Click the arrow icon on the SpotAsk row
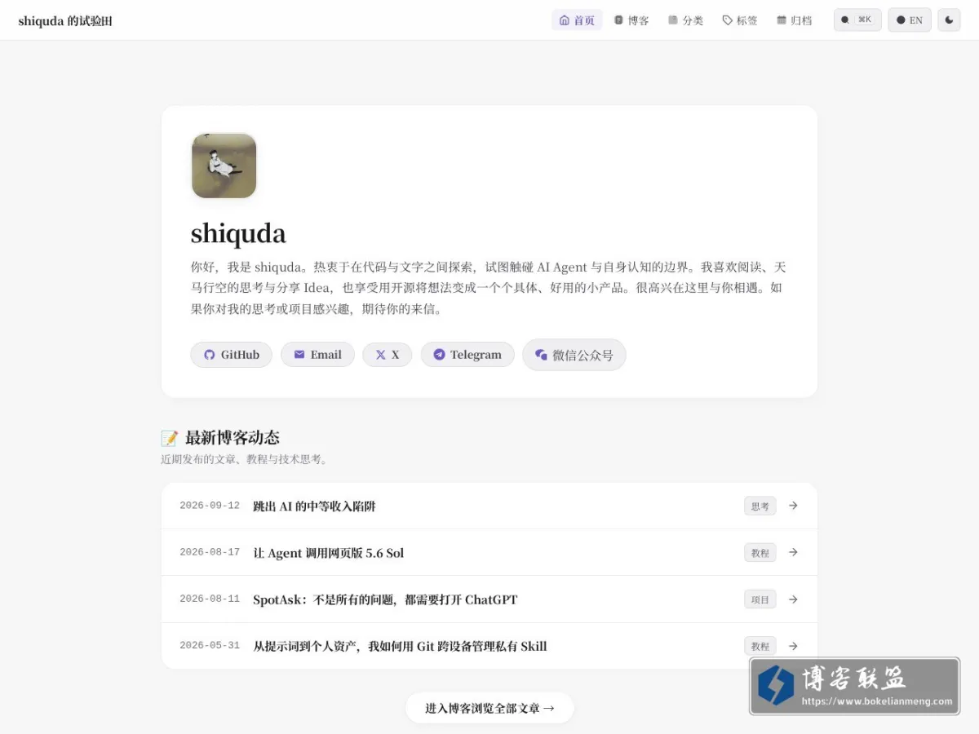 point(793,599)
